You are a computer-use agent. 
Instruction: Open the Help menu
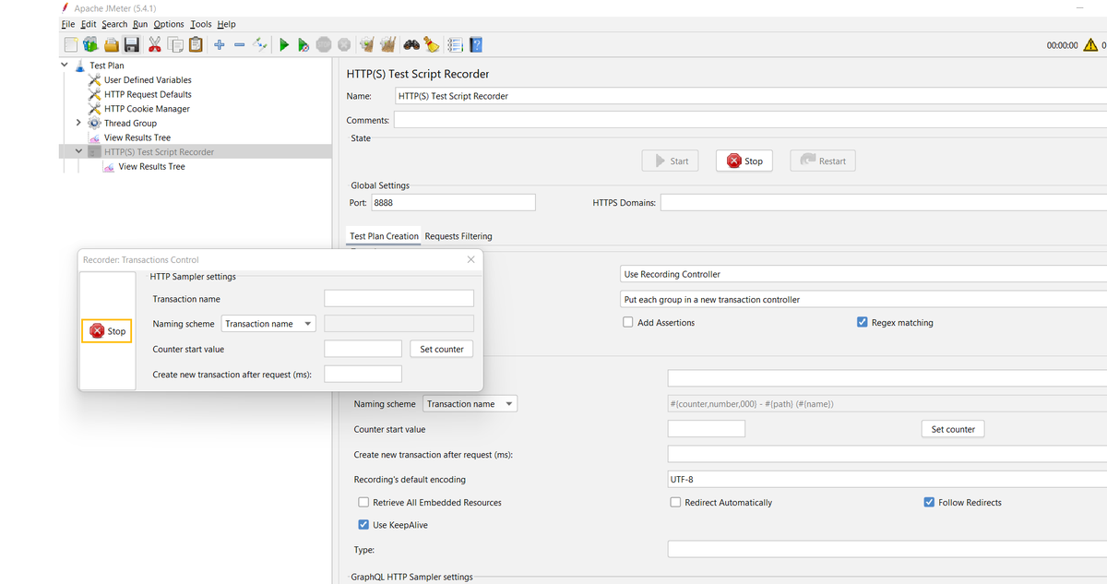(227, 24)
